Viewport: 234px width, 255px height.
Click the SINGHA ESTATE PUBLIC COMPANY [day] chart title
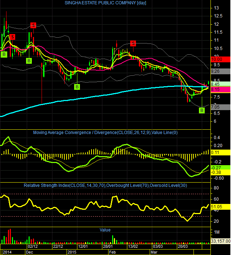(105, 3)
